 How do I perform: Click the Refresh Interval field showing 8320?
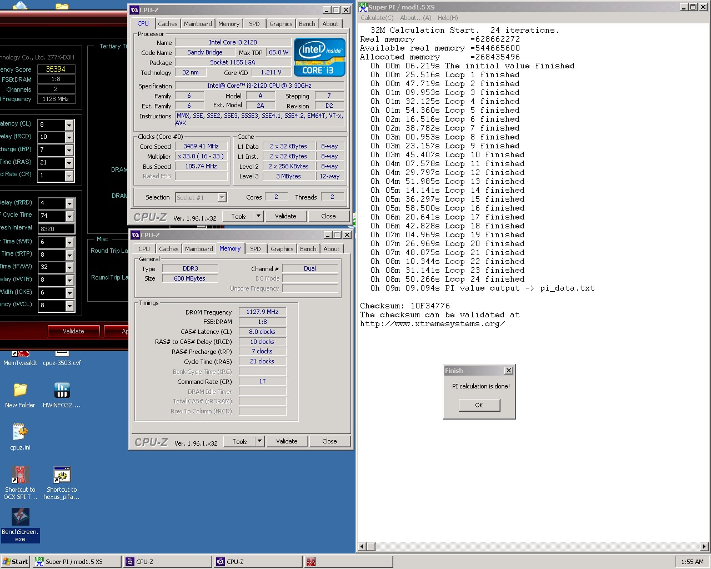pyautogui.click(x=56, y=229)
